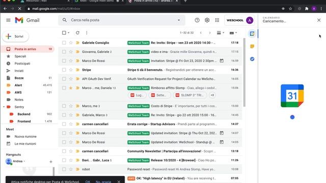
Task: Close the Calendar side panel
Action: click(x=319, y=20)
